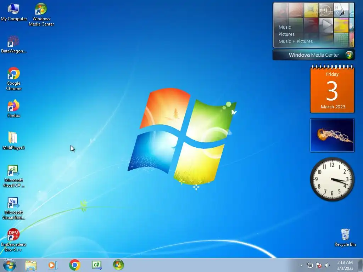Open the network status tray icon
Image resolution: width=363 pixels, height=272 pixels.
tap(310, 265)
